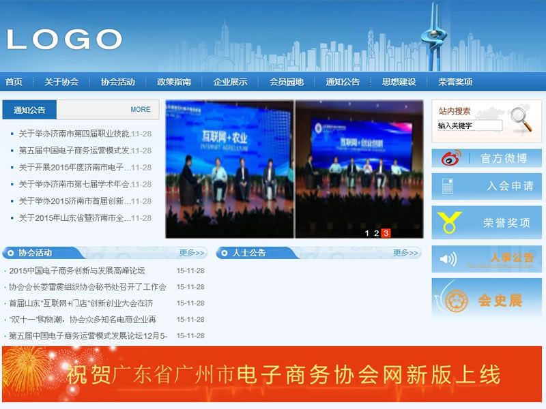
Task: Click the magnifying glass search icon
Action: 521,119
